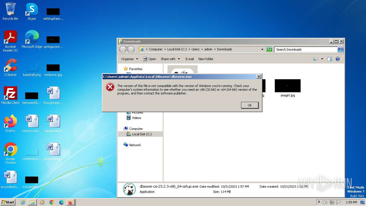Launch CCleaner from the desktop

pyautogui.click(x=10, y=68)
